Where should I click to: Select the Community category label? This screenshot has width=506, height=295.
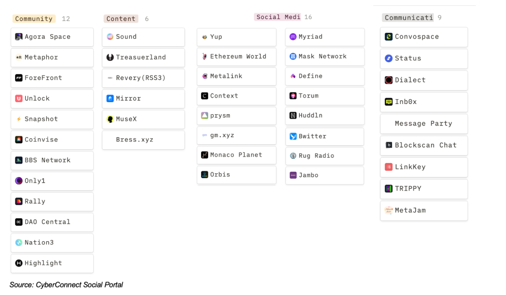click(34, 19)
